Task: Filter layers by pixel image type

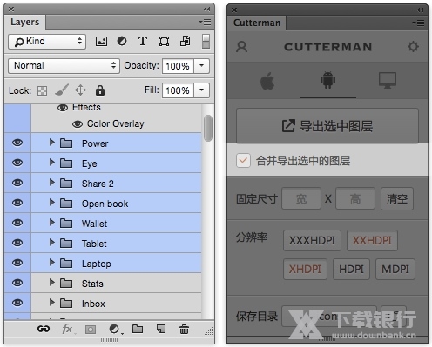Action: pos(101,41)
